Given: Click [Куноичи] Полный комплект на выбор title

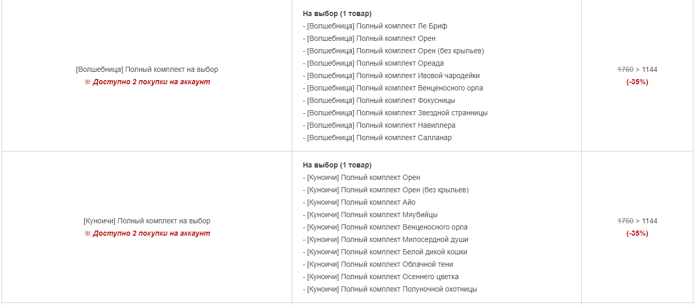Looking at the screenshot, I should point(147,221).
